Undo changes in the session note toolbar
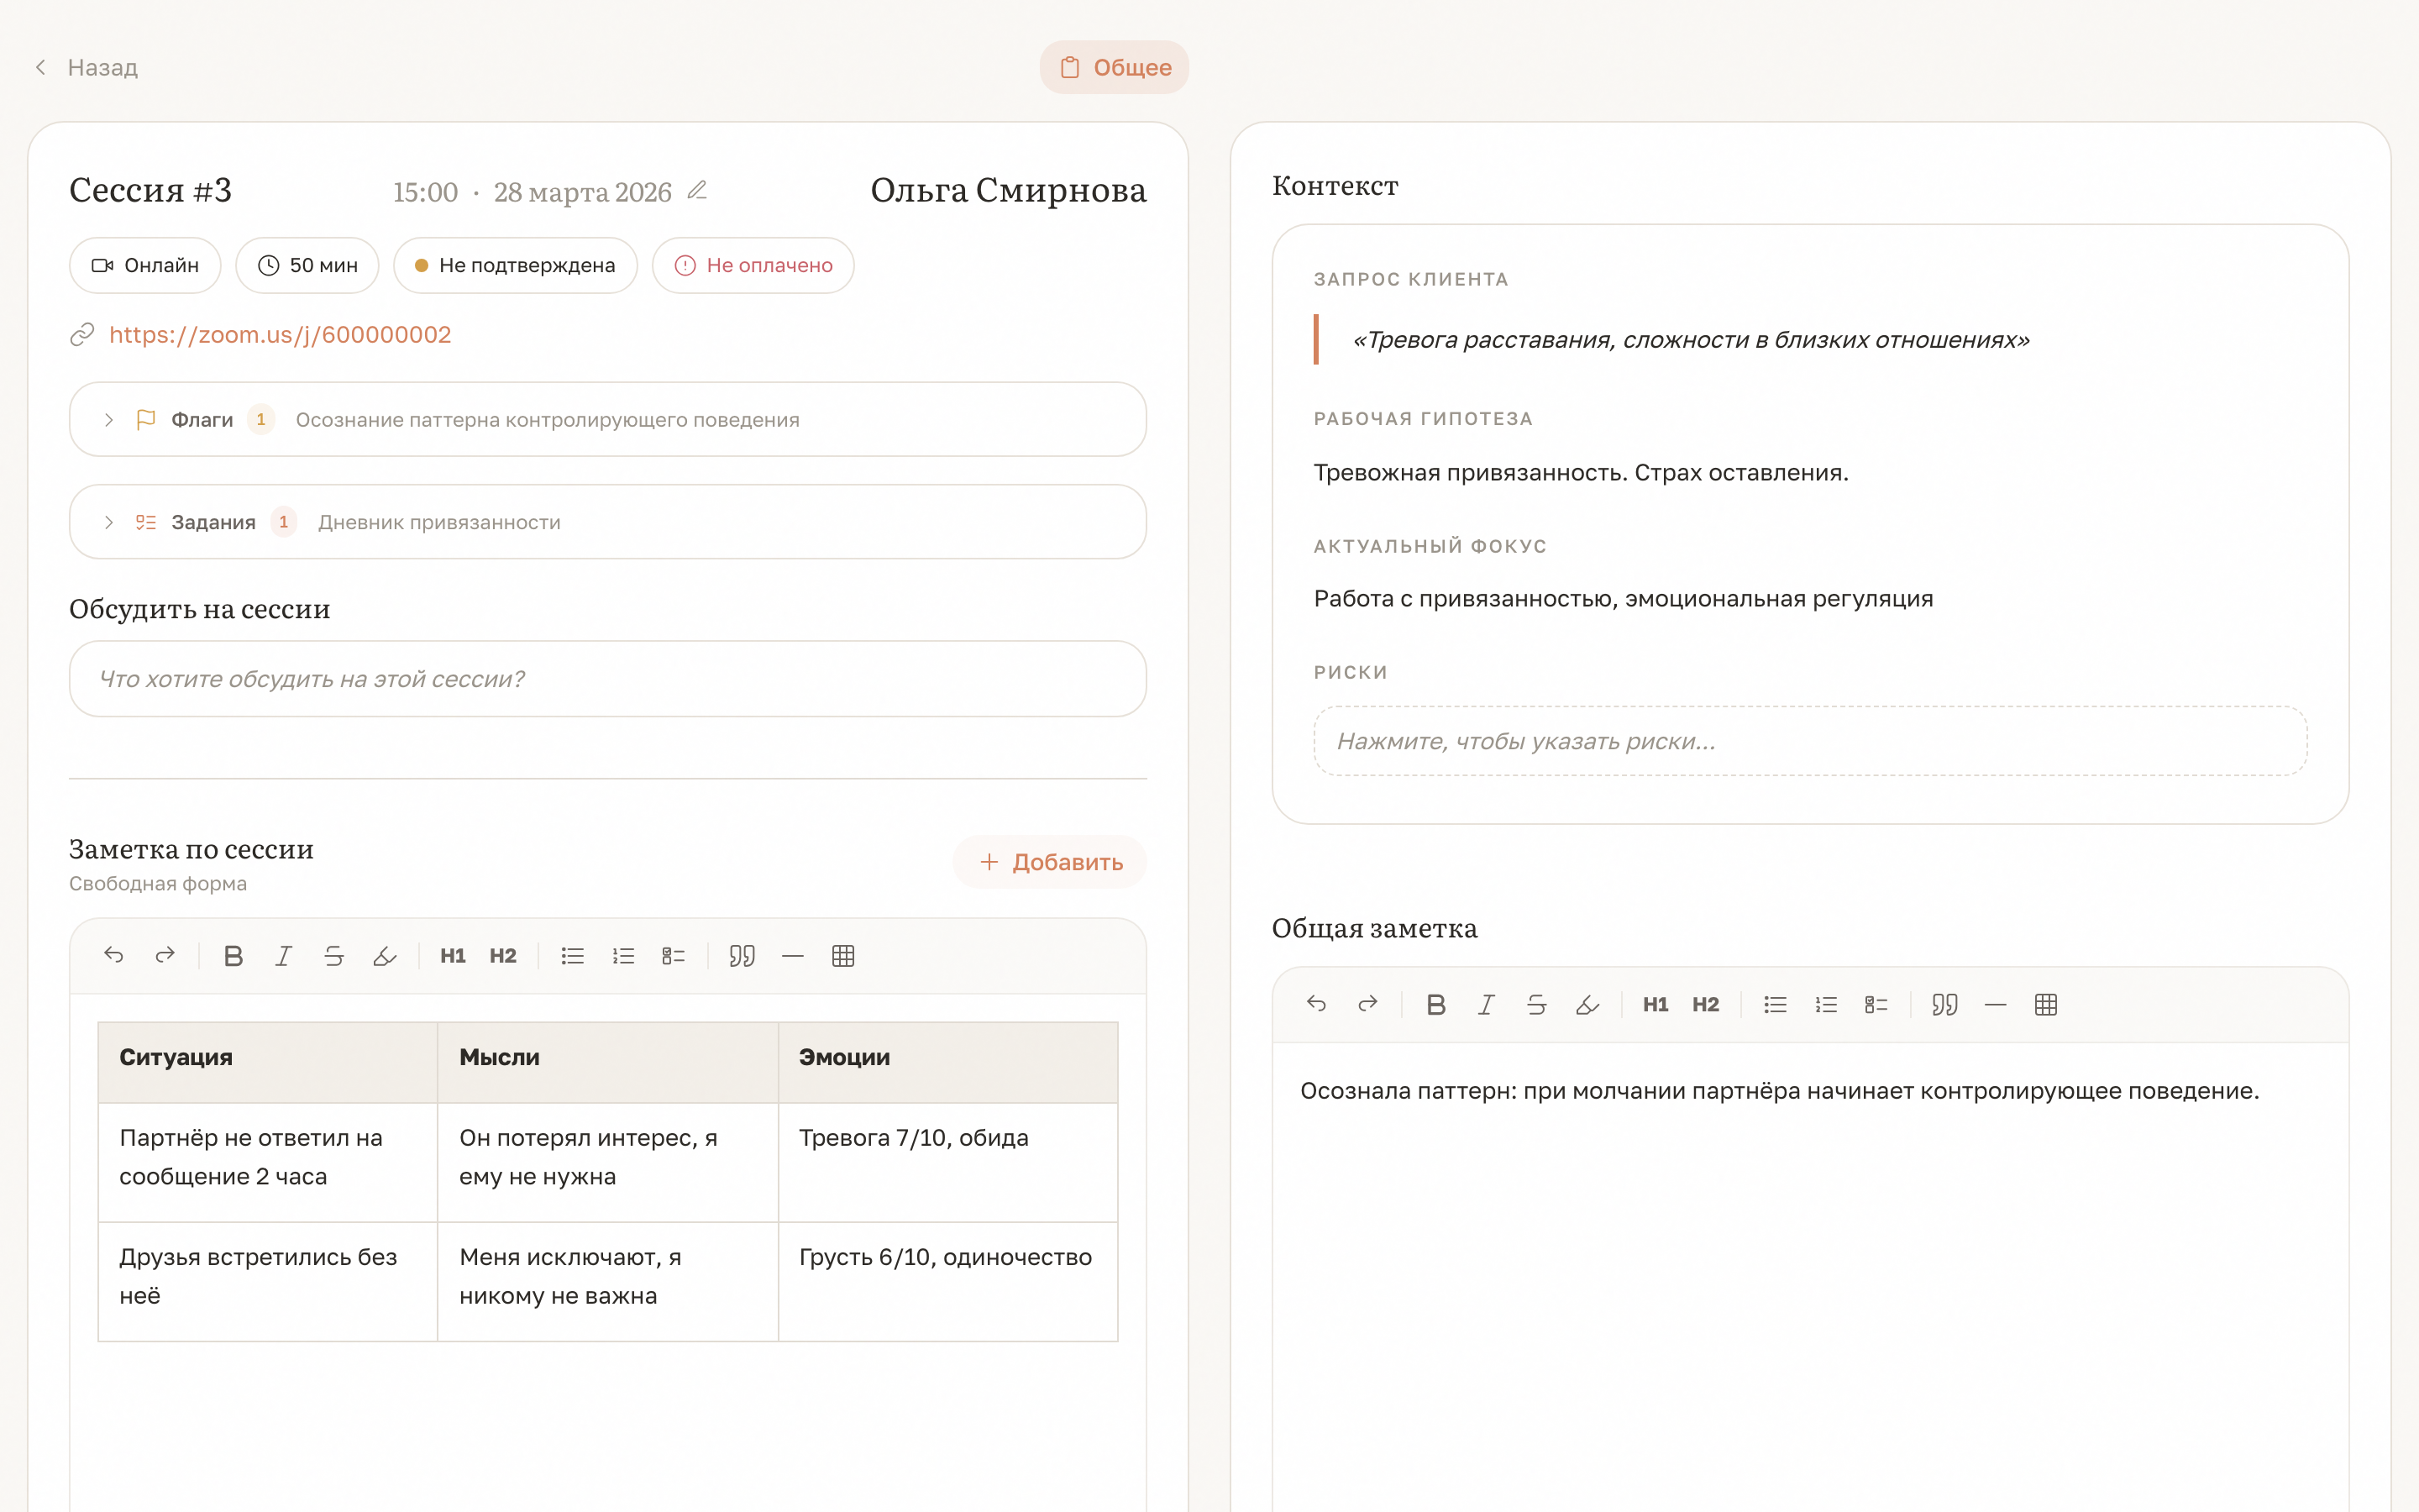This screenshot has height=1512, width=2419. coord(114,955)
